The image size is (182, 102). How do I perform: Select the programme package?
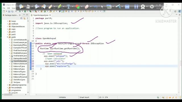click(x=16, y=90)
